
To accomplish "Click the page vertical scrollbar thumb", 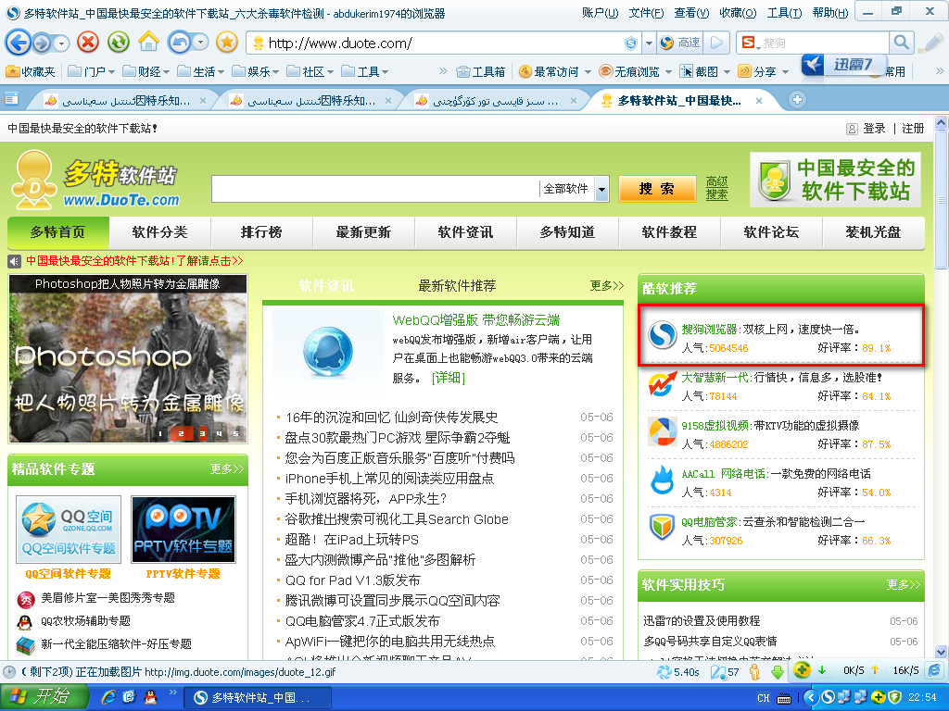I will 942,199.
